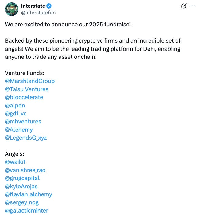Click the @waikit angel mention
This screenshot has width=201, height=215.
pyautogui.click(x=15, y=162)
